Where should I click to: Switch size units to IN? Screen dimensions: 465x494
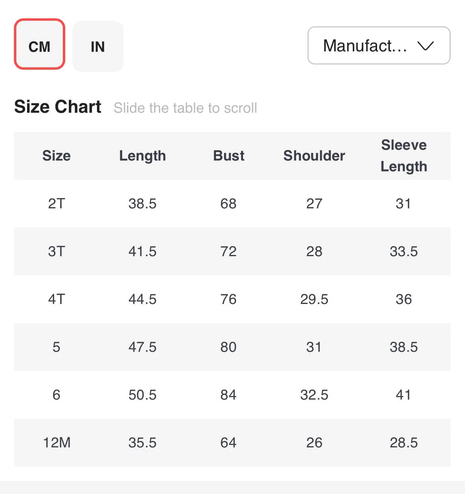tap(98, 46)
